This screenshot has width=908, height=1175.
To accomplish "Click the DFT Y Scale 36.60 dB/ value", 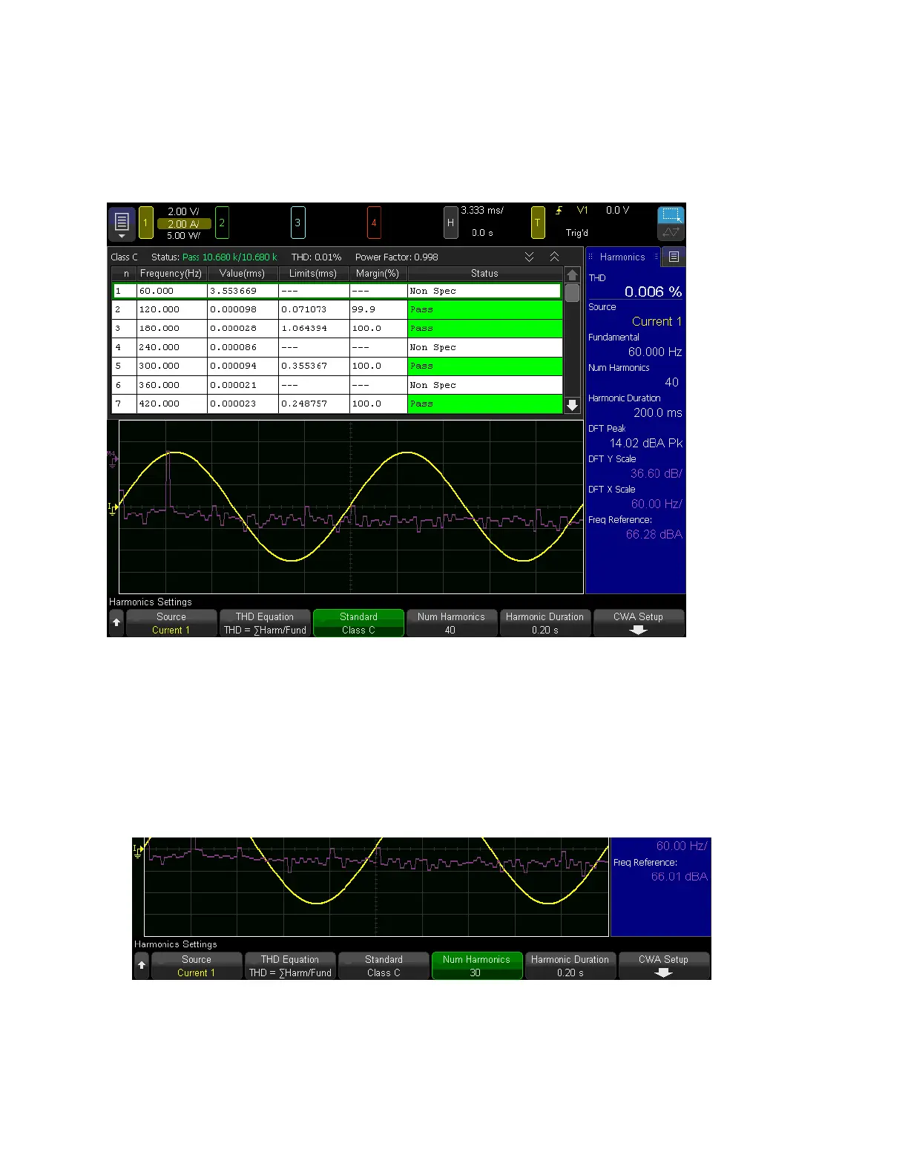I will click(656, 473).
